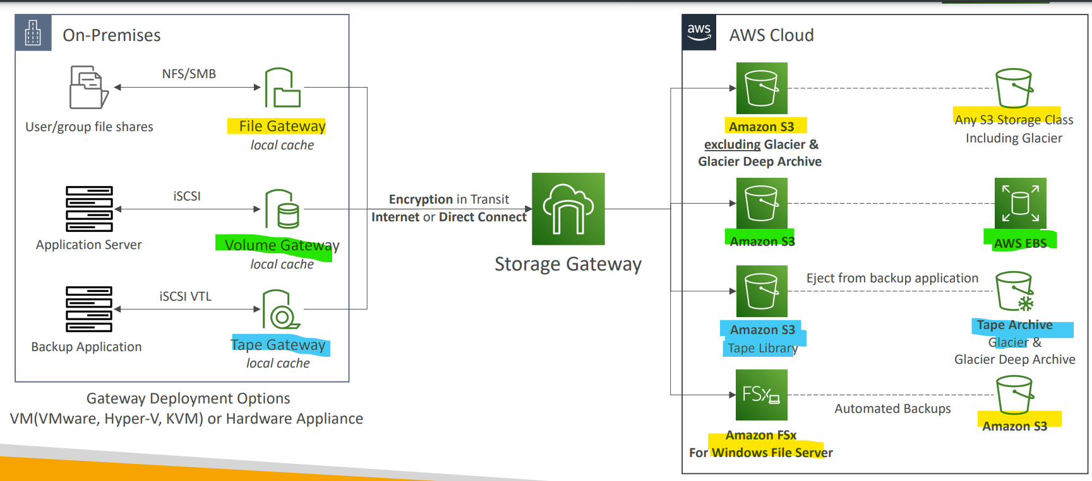Click 'Internet or Direct Connect' text
The width and height of the screenshot is (1092, 481).
448,217
